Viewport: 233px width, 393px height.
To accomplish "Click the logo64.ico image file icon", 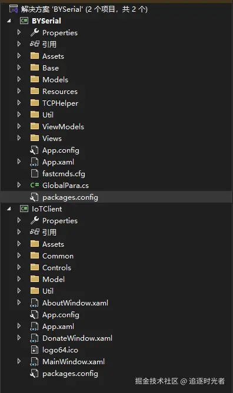I will click(35, 350).
